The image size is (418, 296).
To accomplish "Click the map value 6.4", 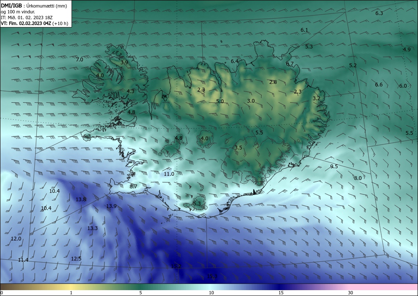I will 234,61.
